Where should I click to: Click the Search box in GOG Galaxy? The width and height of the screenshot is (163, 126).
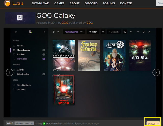[114, 32]
